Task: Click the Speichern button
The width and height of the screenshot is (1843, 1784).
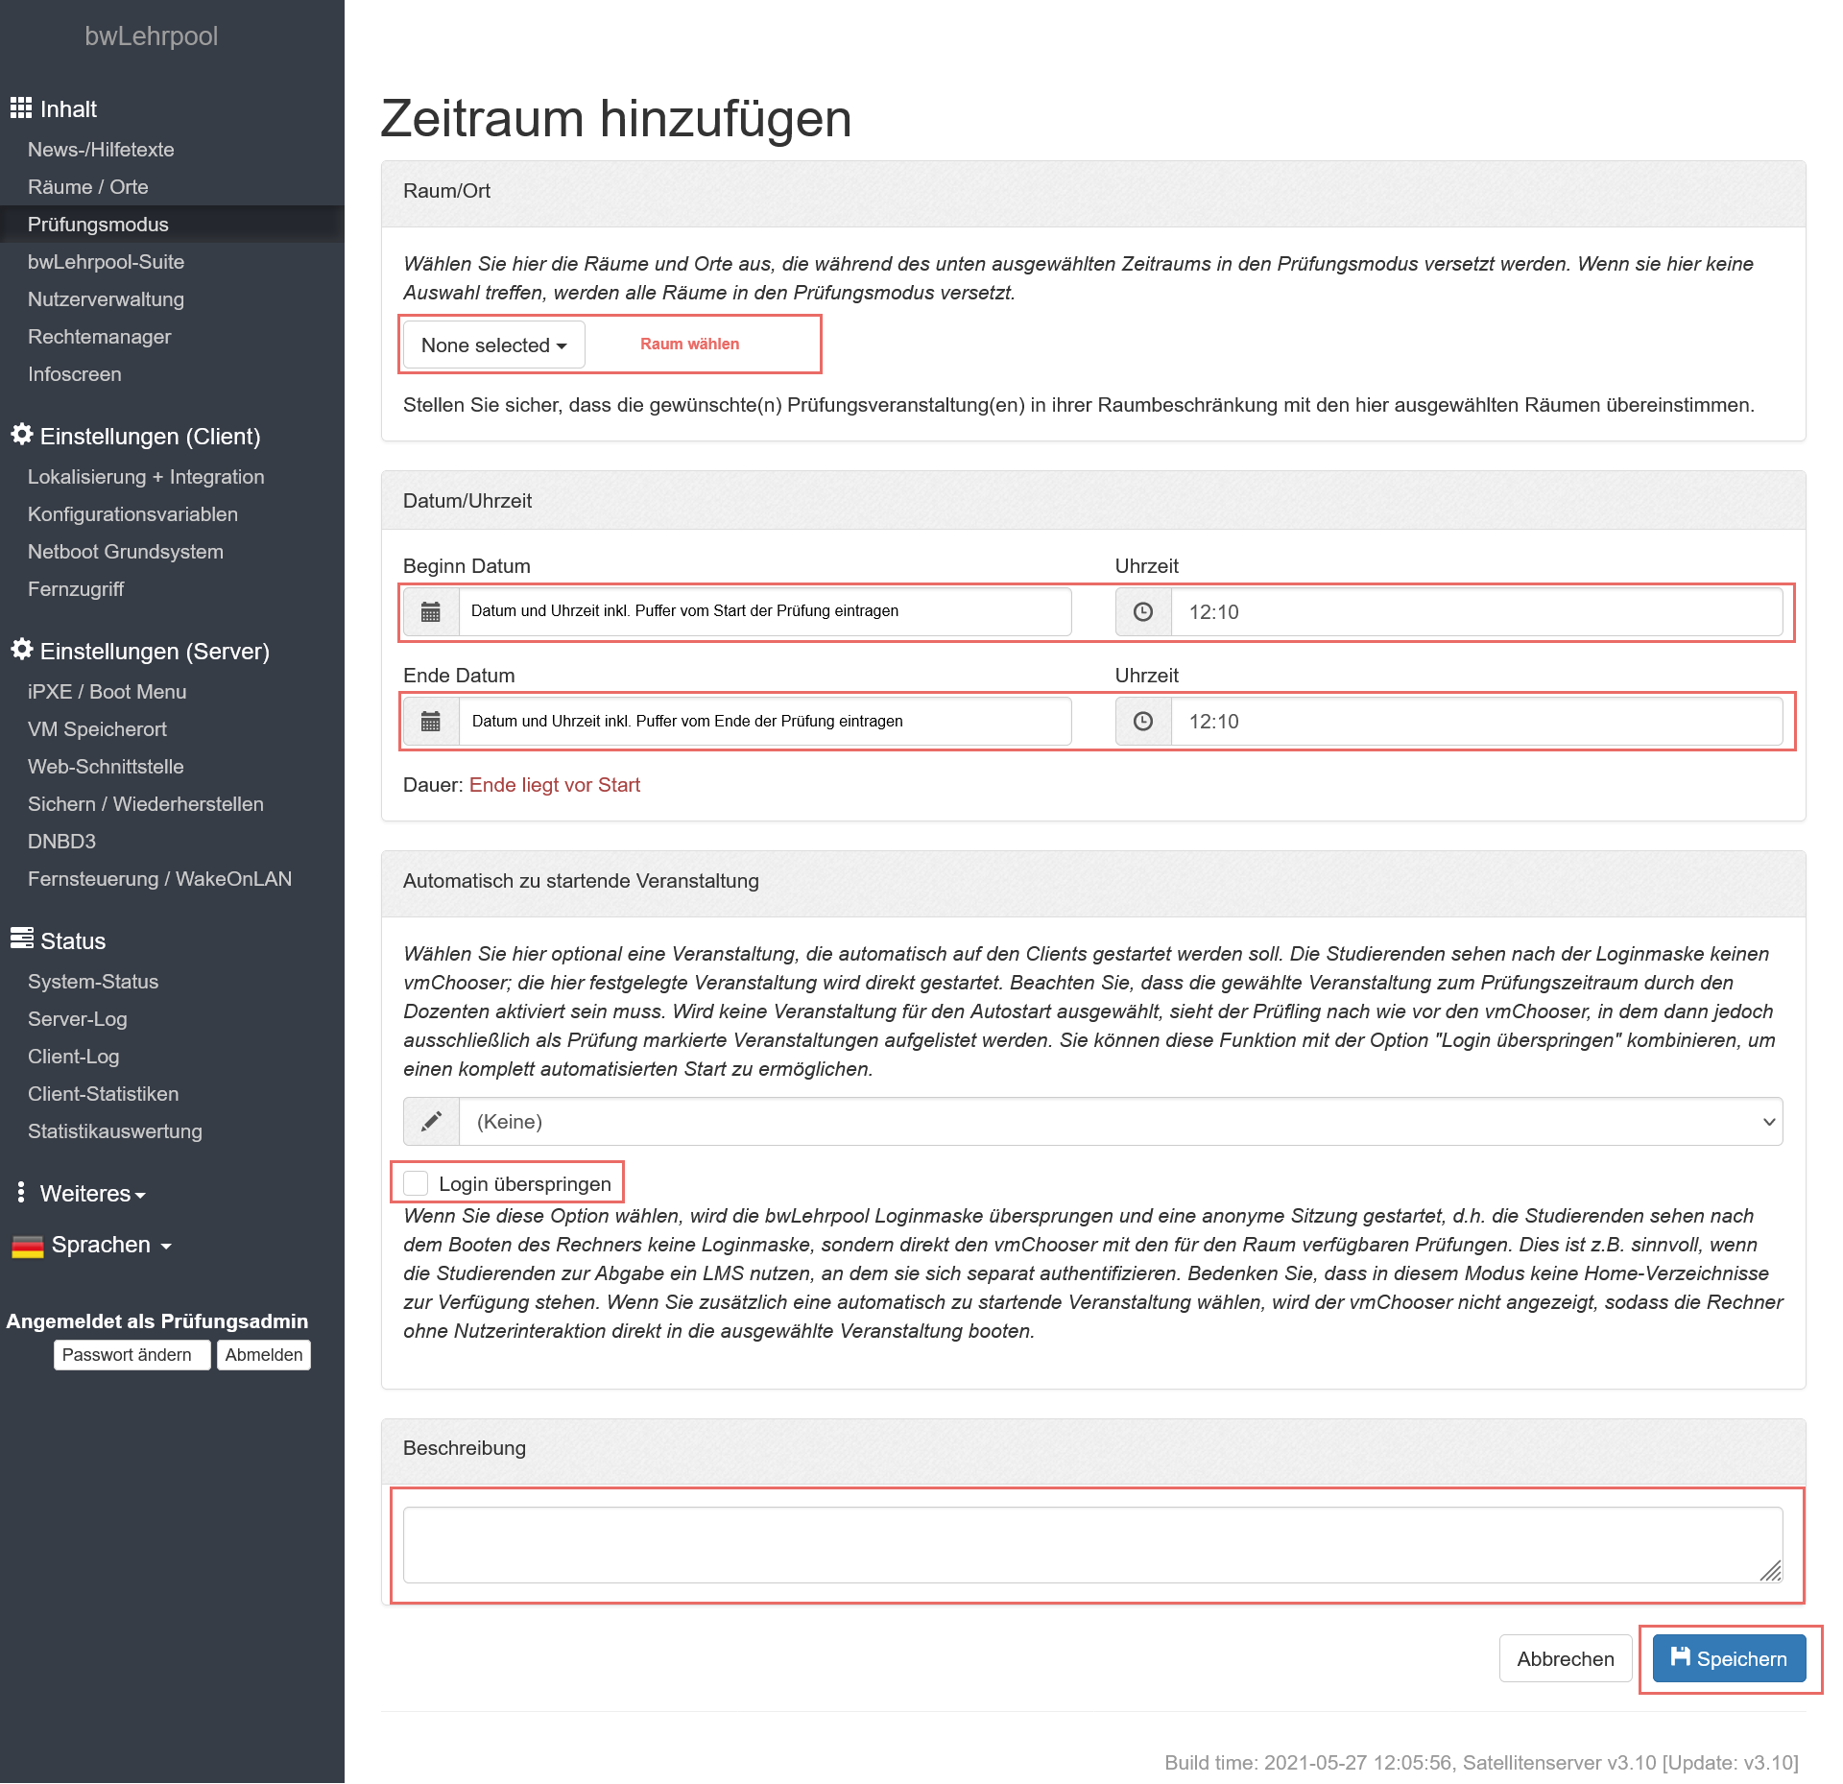Action: pyautogui.click(x=1729, y=1658)
